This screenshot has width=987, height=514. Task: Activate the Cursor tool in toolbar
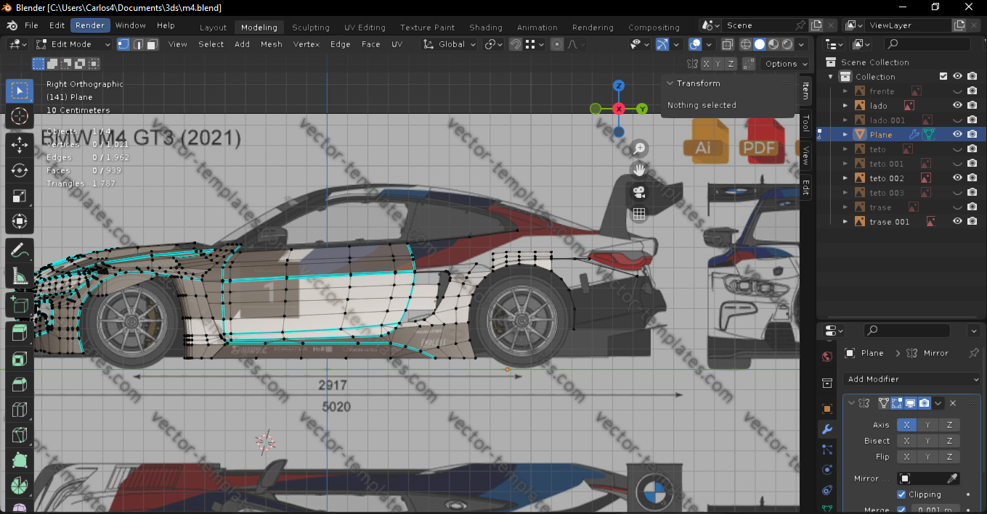click(20, 116)
